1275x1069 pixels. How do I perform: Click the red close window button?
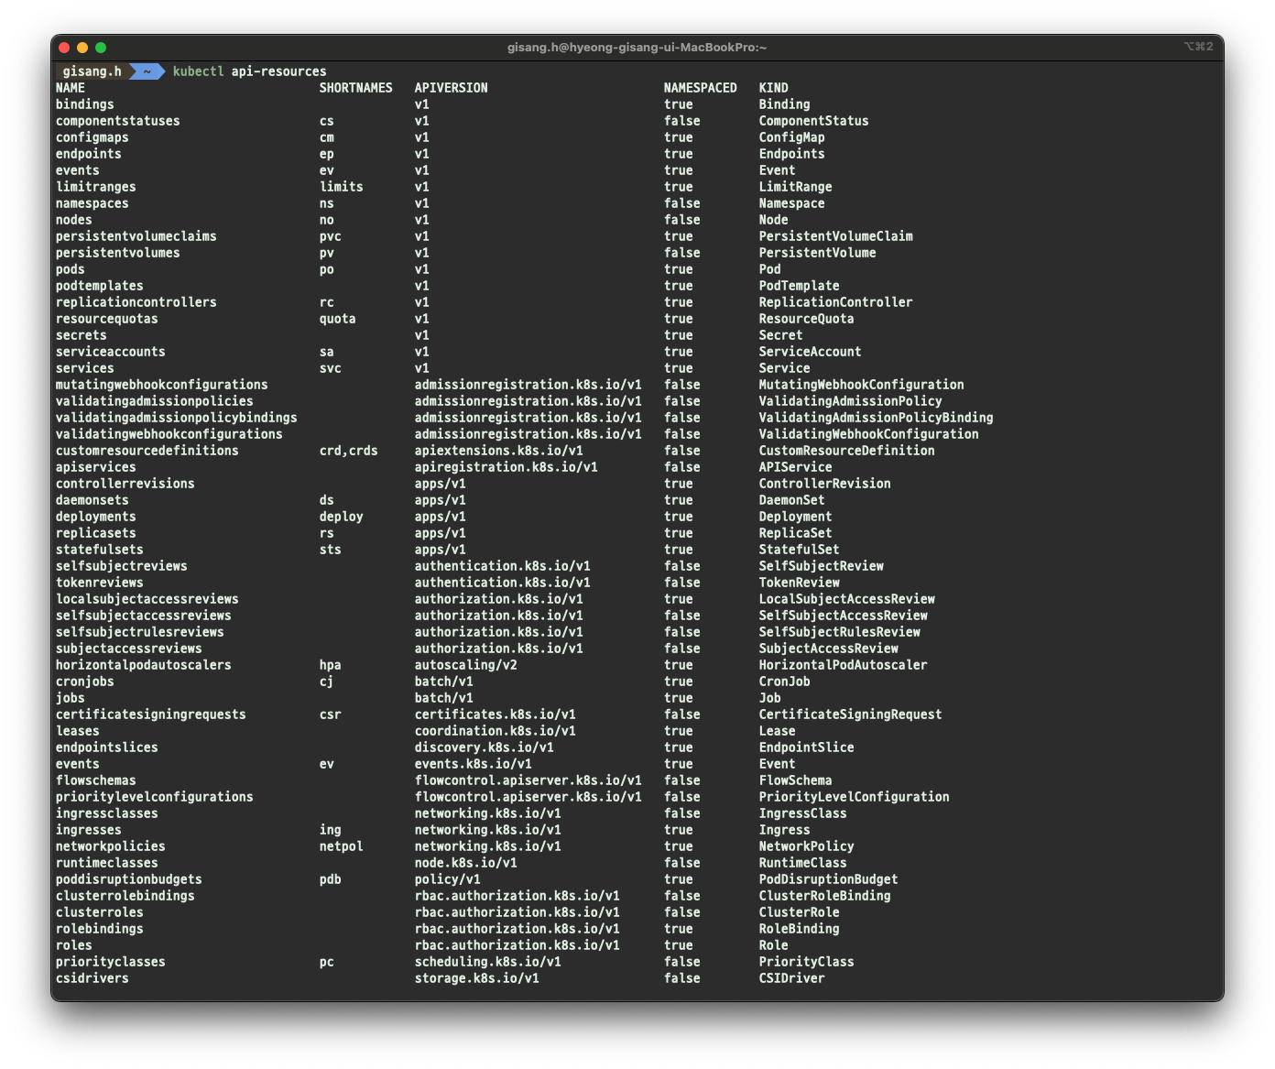click(64, 48)
